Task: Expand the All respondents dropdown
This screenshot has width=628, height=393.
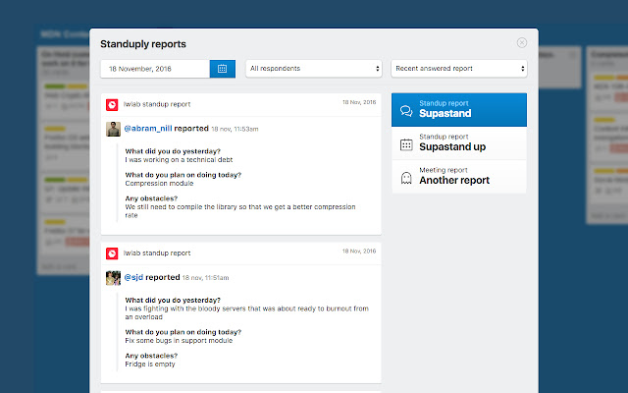Action: pos(314,69)
